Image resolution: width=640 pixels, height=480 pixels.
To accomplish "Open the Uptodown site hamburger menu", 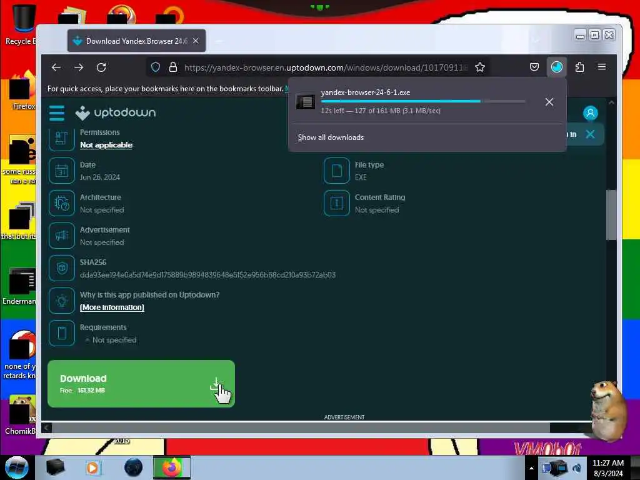I will point(57,113).
